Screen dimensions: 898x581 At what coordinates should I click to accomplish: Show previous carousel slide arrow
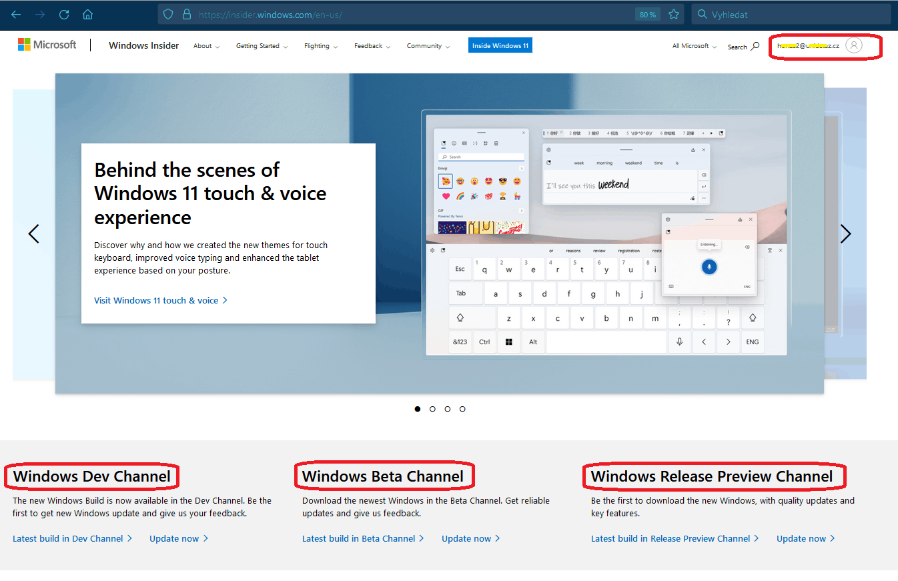click(x=34, y=233)
